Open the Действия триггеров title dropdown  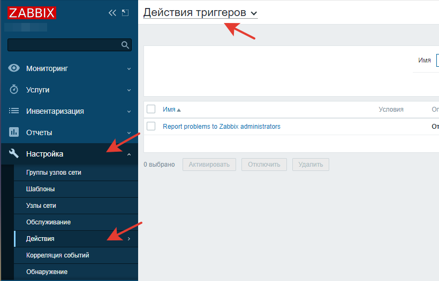click(200, 13)
